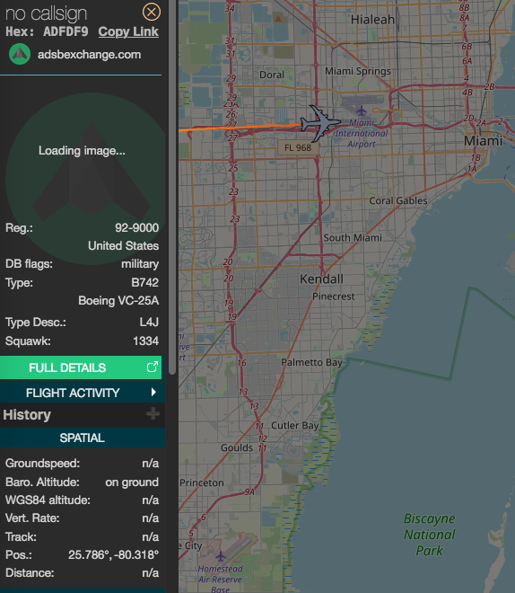
Task: Click the United States country text
Action: tap(124, 246)
